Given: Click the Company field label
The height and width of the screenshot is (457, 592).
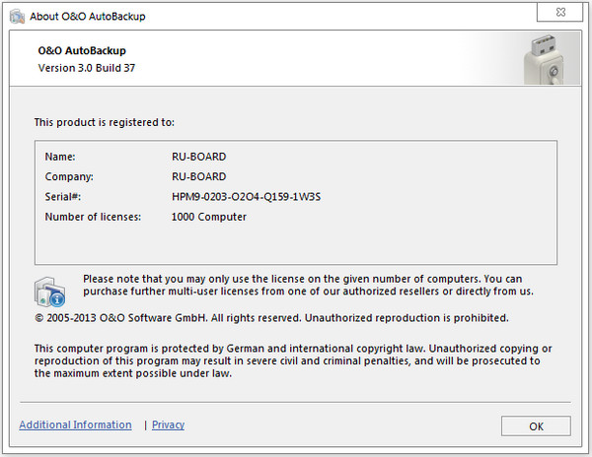Looking at the screenshot, I should [x=69, y=176].
